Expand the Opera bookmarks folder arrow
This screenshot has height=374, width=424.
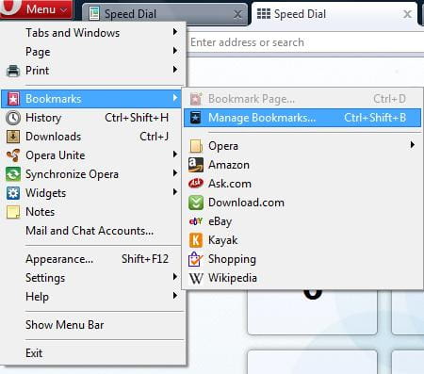[x=413, y=145]
